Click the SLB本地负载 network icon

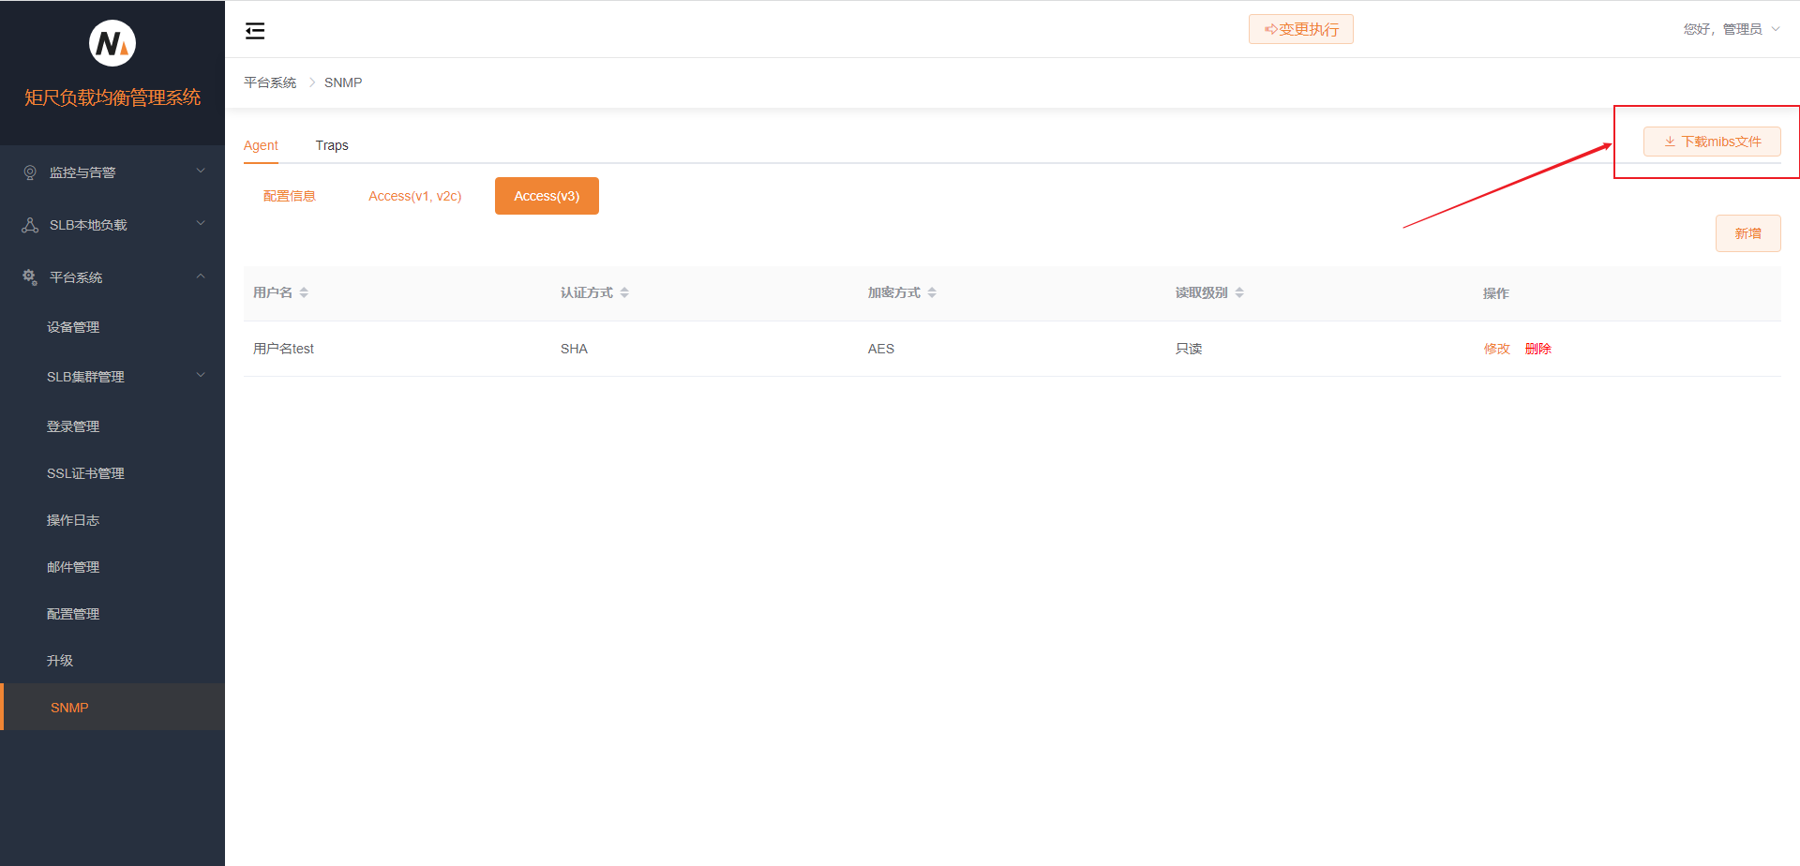[30, 225]
